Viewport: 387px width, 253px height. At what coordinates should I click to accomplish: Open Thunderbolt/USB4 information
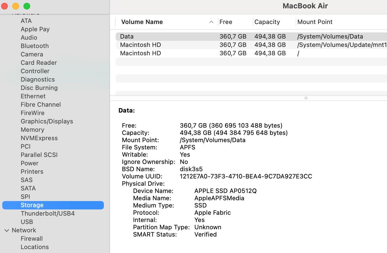tap(48, 213)
